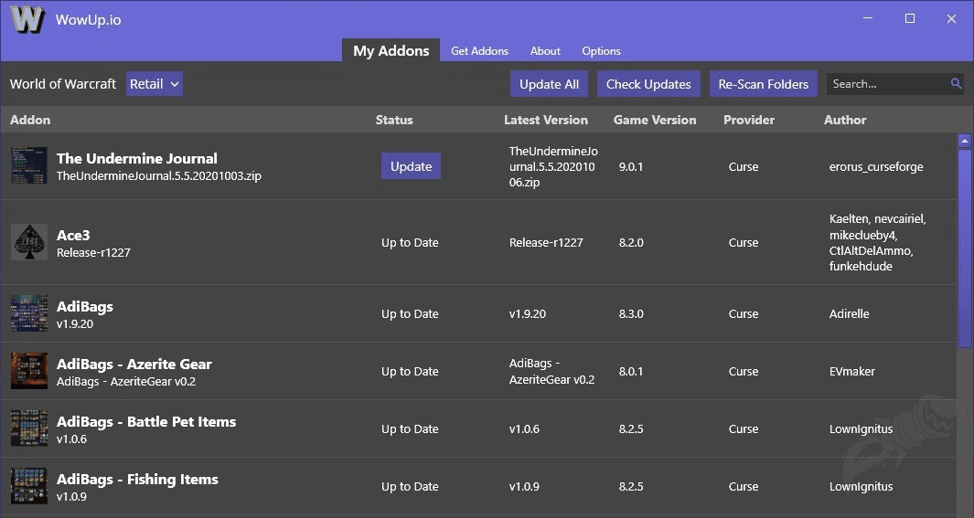The image size is (974, 518).
Task: Open the About tab
Action: click(545, 51)
